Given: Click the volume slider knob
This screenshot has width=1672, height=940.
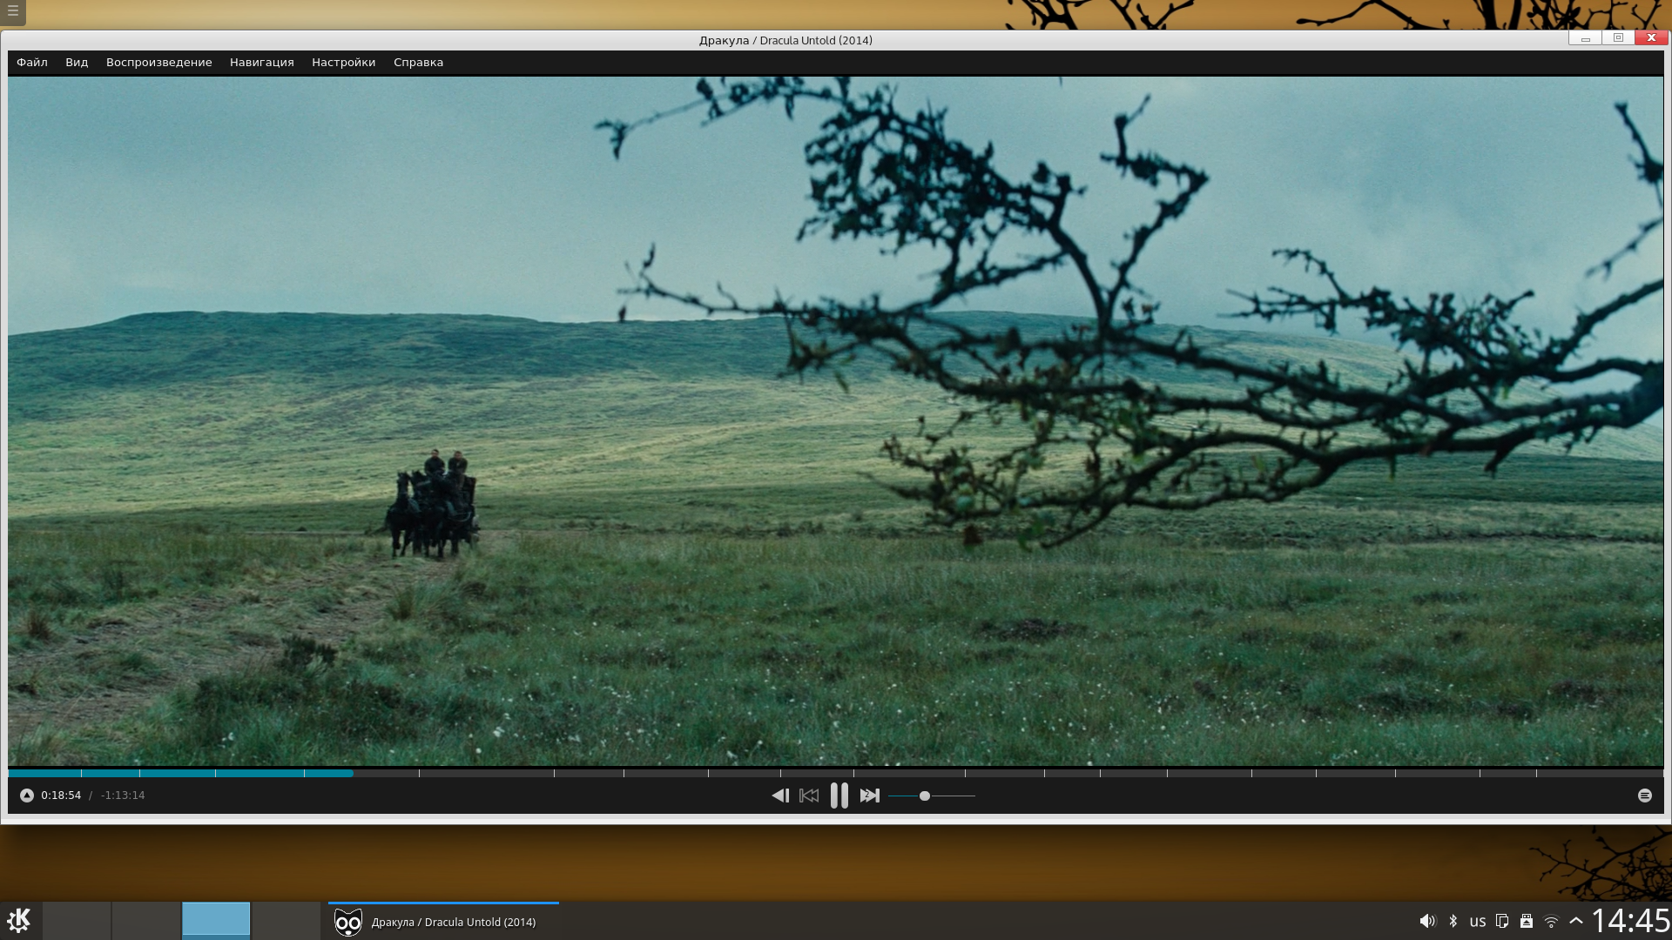Looking at the screenshot, I should click(x=925, y=796).
